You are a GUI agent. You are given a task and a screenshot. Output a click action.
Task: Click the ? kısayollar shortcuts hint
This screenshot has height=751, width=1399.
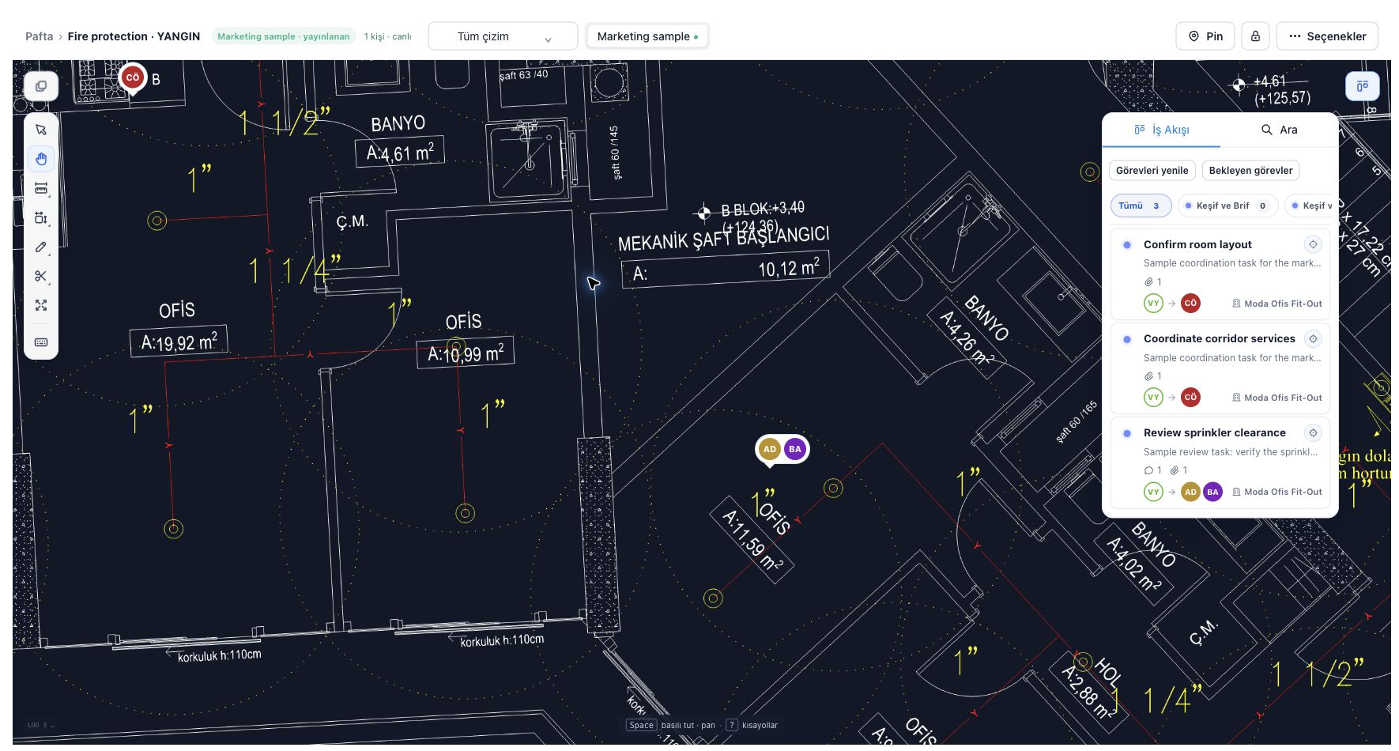(x=752, y=725)
